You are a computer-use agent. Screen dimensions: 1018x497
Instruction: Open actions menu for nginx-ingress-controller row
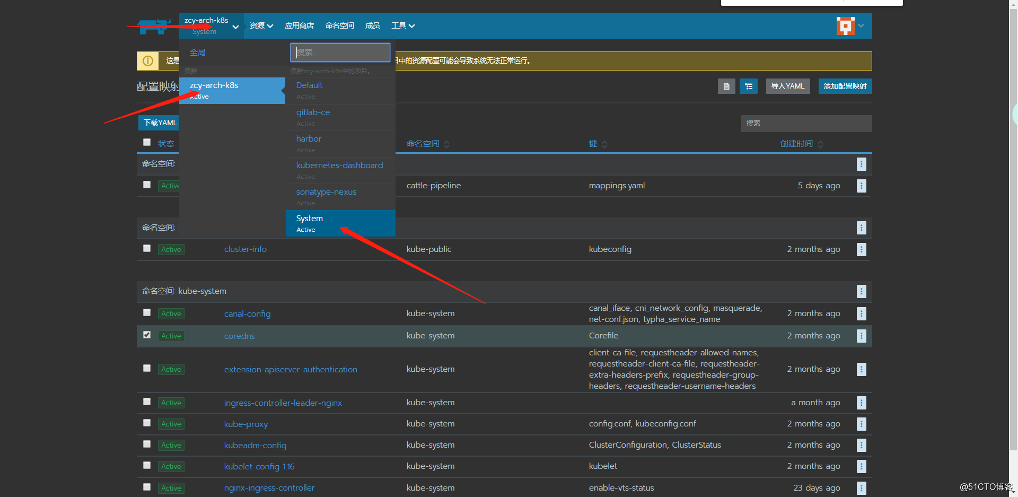[x=861, y=488]
